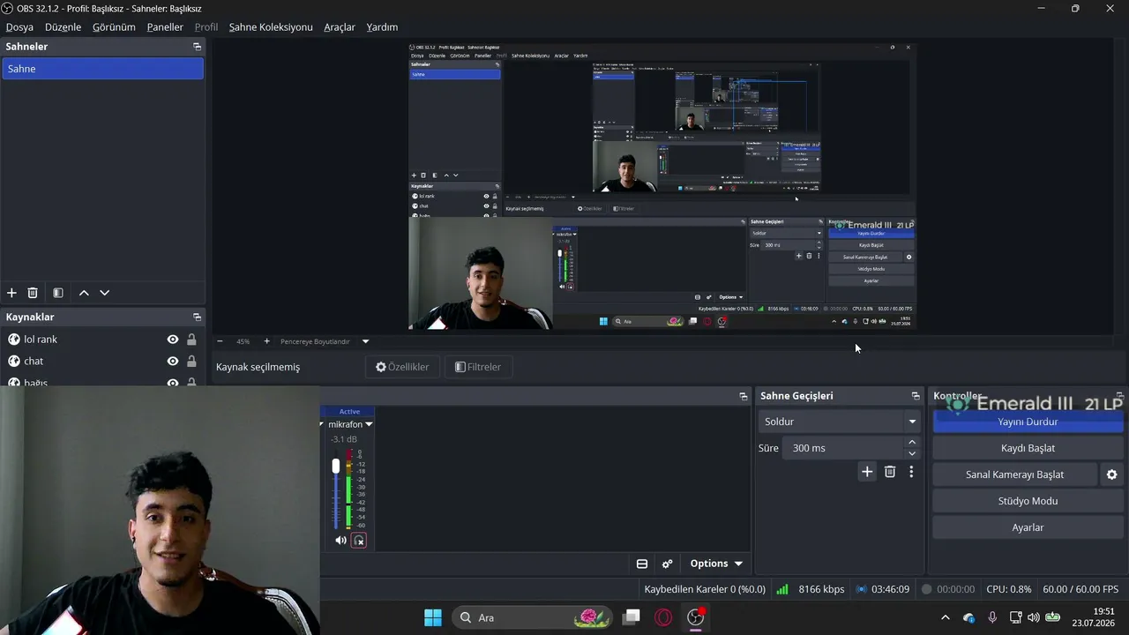The width and height of the screenshot is (1129, 635).
Task: Toggle Stüdyo Modu
Action: coord(1028,501)
